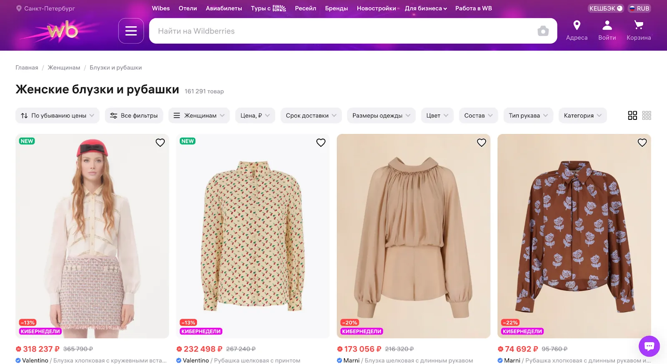This screenshot has height=364, width=667.
Task: Open the chat support bubble
Action: point(649,346)
